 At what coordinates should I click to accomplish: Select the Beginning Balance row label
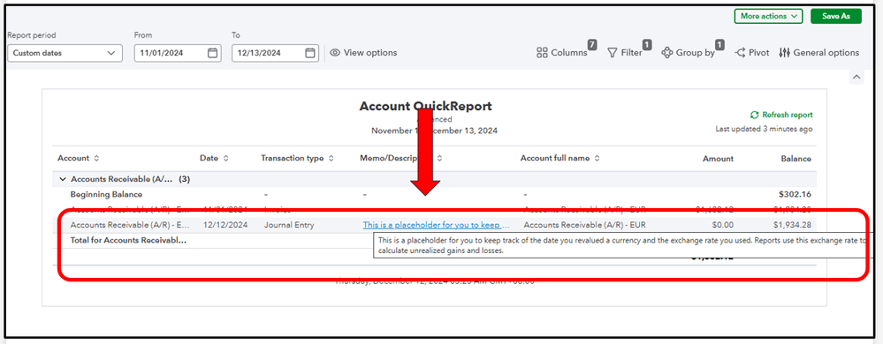[x=106, y=194]
